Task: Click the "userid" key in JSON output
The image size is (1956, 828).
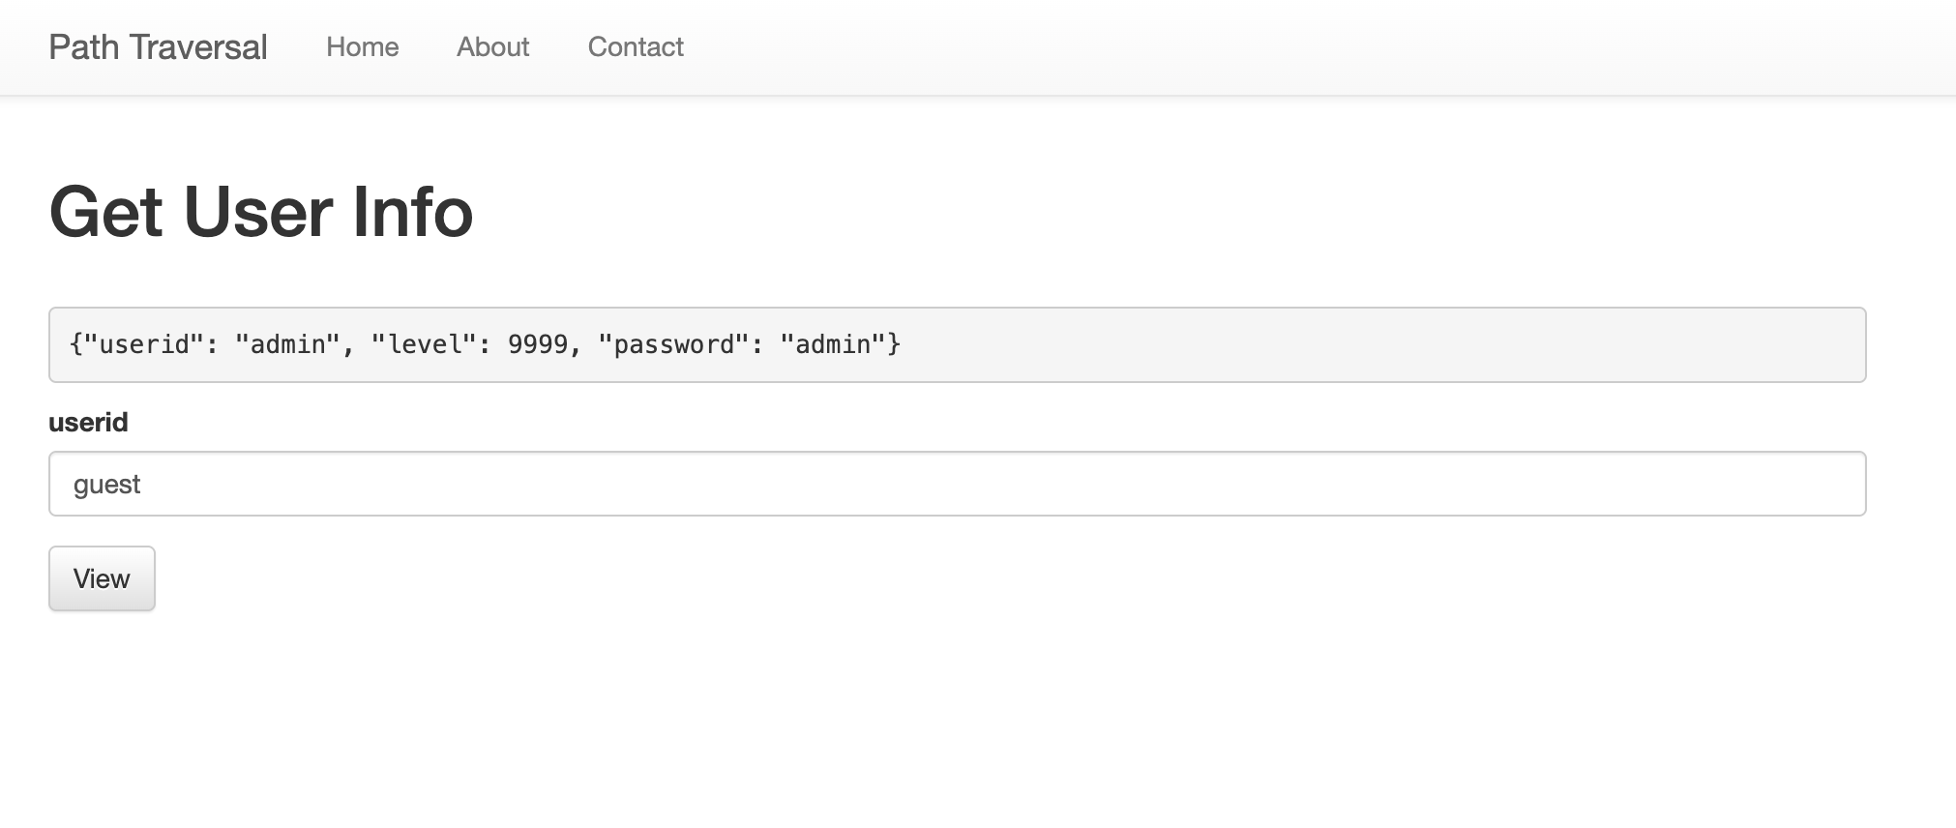Action: click(x=144, y=345)
